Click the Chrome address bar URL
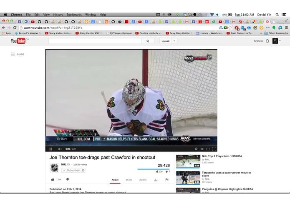 tap(53, 28)
